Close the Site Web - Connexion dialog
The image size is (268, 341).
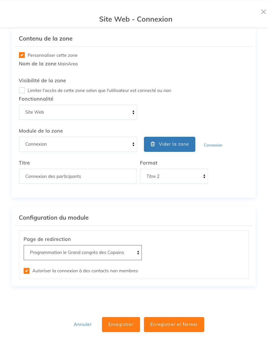pyautogui.click(x=264, y=12)
